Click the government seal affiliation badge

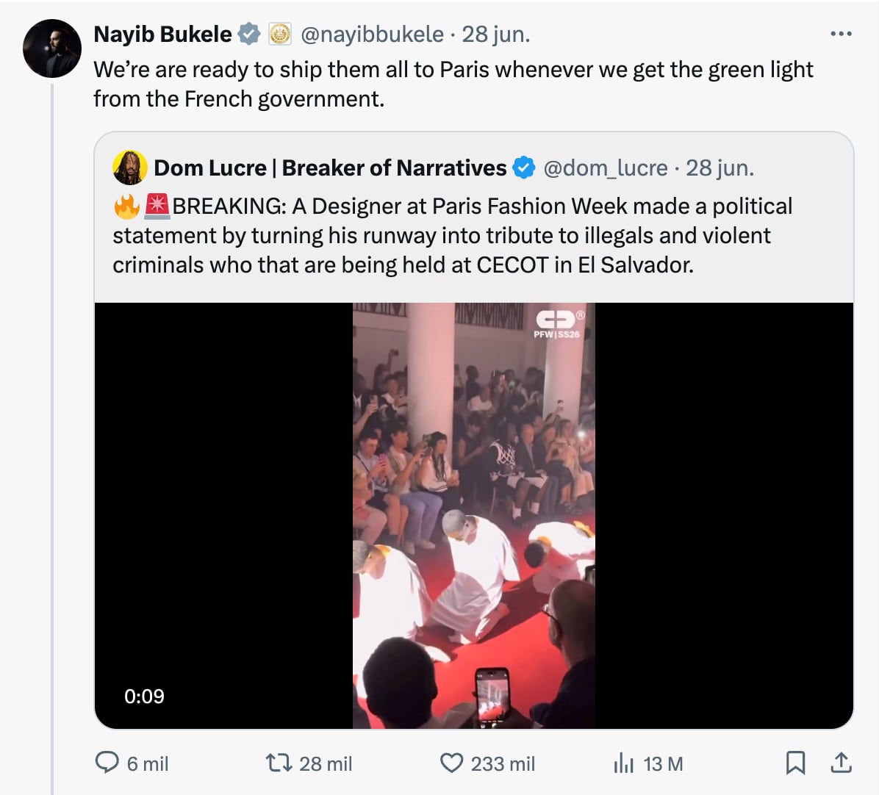click(279, 34)
